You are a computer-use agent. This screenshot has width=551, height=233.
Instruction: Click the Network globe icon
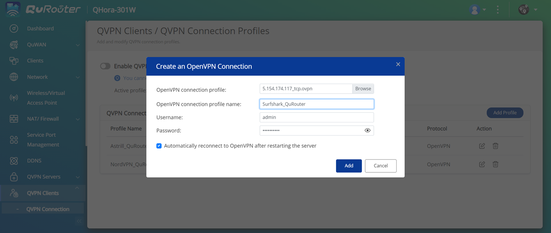click(x=14, y=77)
